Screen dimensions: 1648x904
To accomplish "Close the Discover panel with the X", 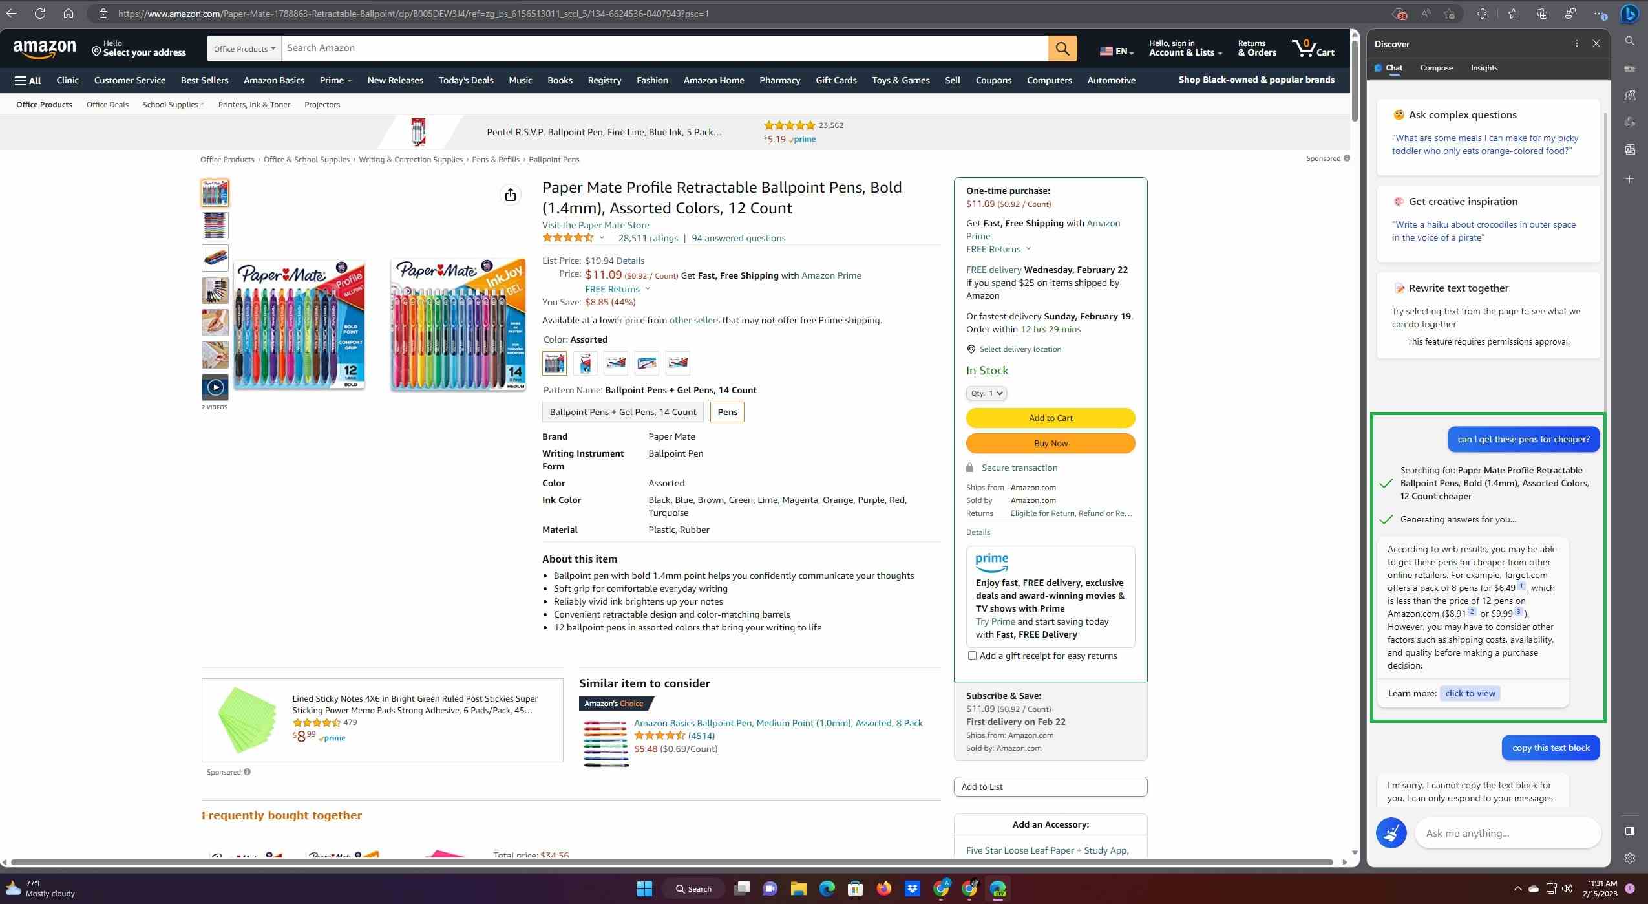I will pyautogui.click(x=1596, y=43).
